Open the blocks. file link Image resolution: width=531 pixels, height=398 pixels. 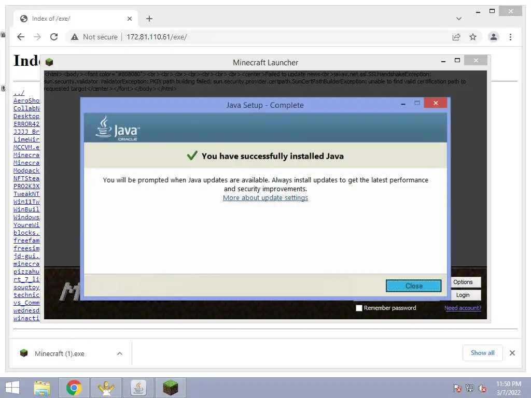tap(26, 233)
